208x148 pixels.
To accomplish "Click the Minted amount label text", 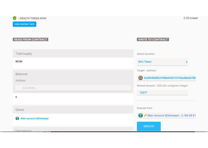I will (x=162, y=86).
